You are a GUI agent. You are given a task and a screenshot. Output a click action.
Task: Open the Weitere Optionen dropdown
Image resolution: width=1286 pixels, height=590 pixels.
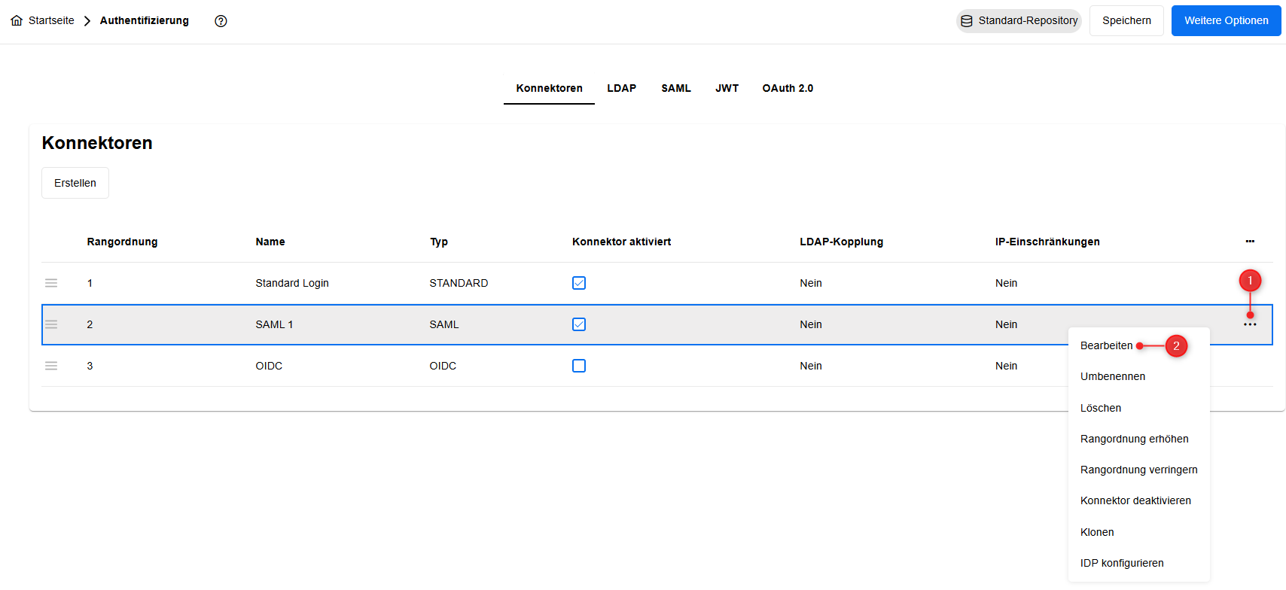coord(1226,21)
